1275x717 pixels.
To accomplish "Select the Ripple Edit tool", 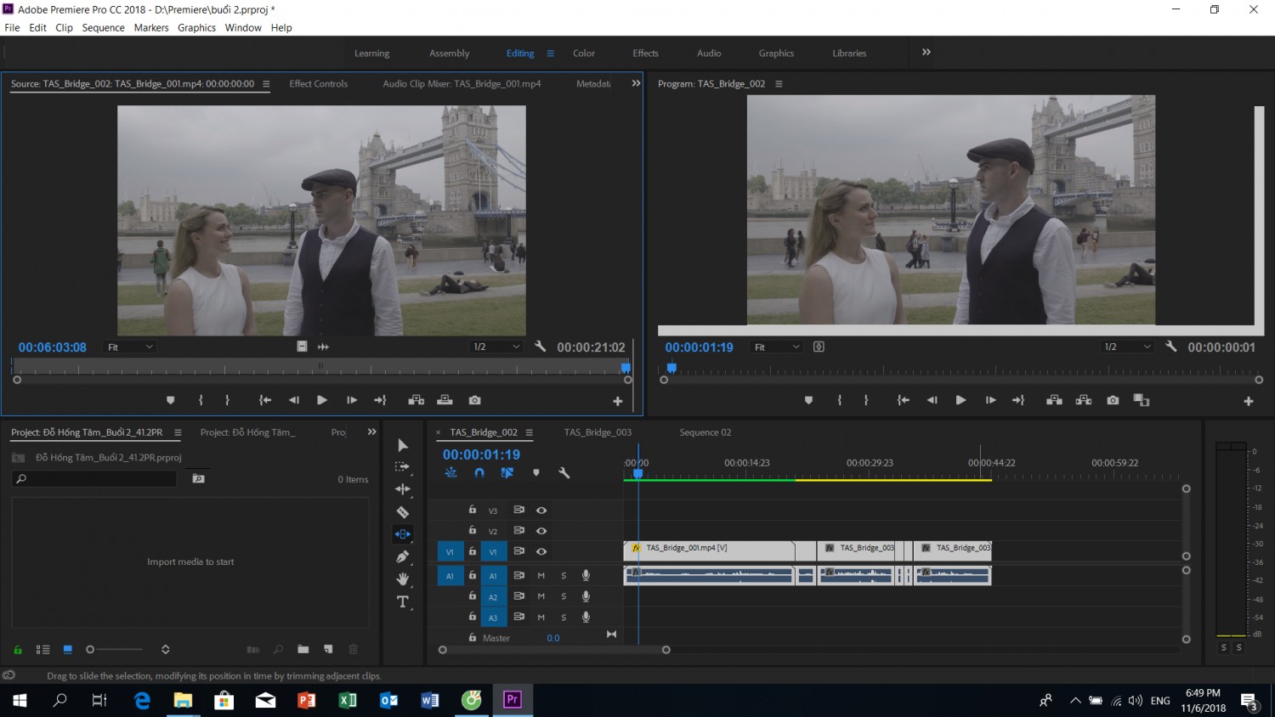I will click(403, 489).
